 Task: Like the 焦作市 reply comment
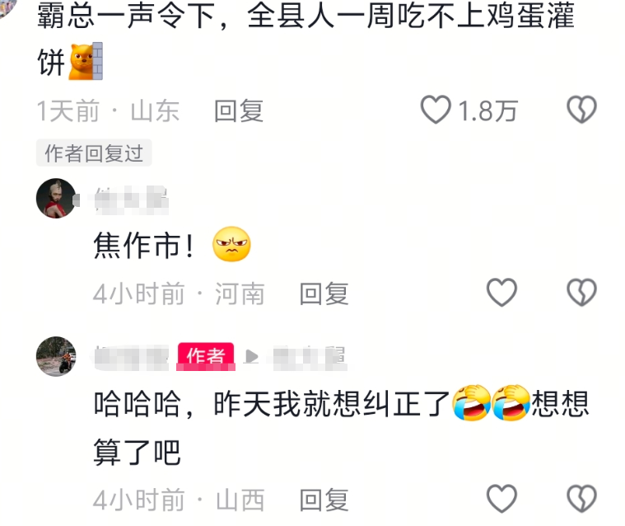coord(501,292)
